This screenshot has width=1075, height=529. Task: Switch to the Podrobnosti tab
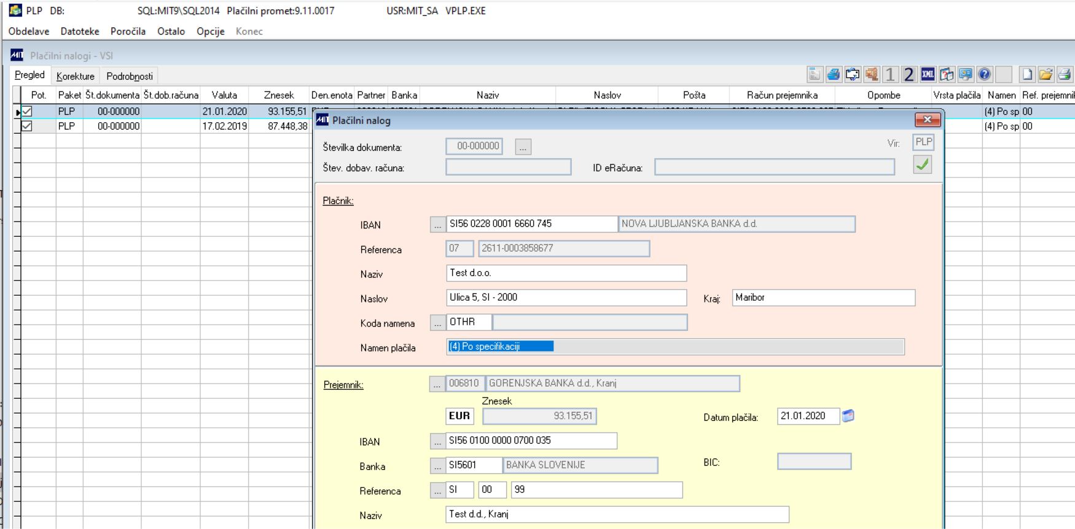coord(129,76)
